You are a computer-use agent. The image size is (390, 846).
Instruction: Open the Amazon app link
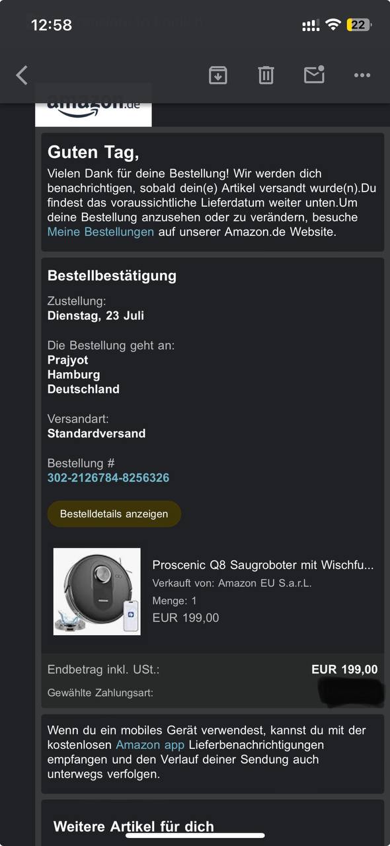pyautogui.click(x=150, y=745)
